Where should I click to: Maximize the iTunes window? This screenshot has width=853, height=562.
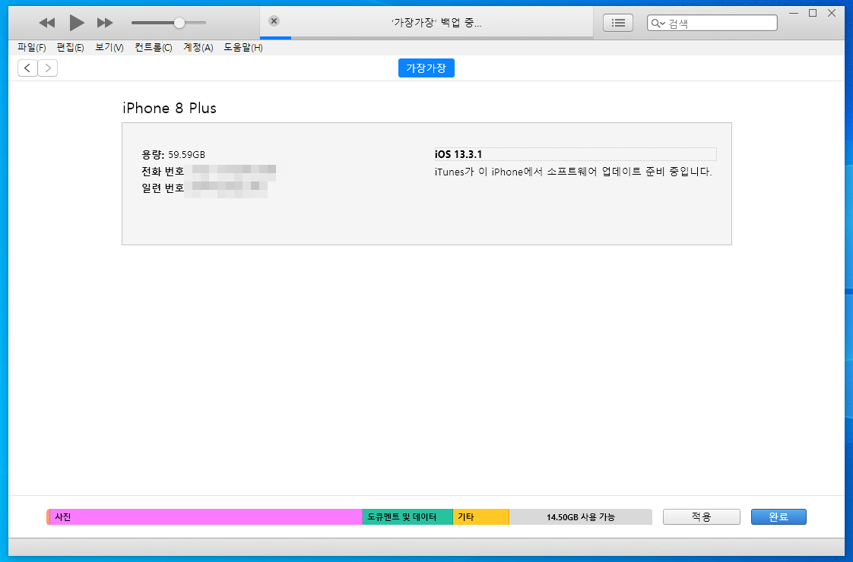coord(813,13)
